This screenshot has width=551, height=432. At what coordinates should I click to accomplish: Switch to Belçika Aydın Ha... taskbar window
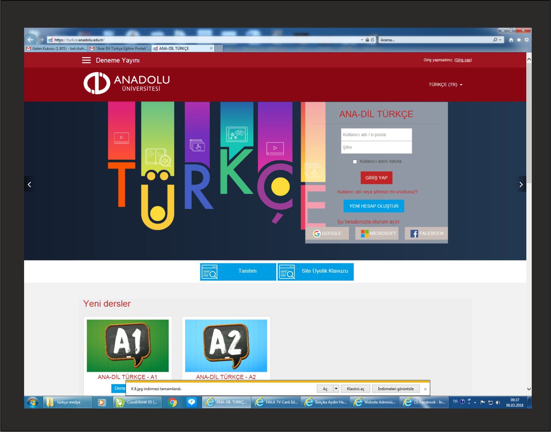click(x=326, y=402)
